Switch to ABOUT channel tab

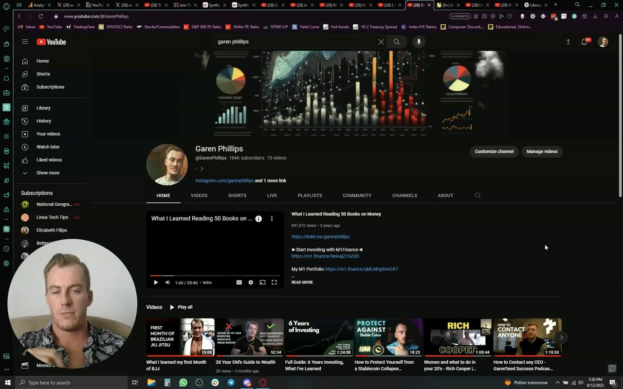click(x=445, y=195)
